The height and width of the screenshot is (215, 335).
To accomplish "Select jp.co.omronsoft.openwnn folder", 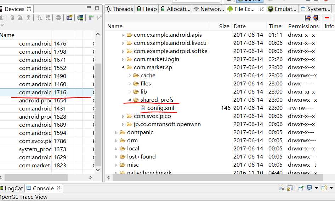I will pyautogui.click(x=167, y=124).
